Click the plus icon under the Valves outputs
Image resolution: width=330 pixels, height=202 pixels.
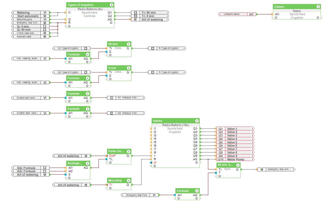tap(196, 162)
